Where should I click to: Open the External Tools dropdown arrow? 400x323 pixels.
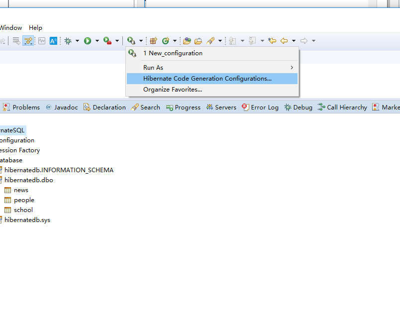[117, 41]
